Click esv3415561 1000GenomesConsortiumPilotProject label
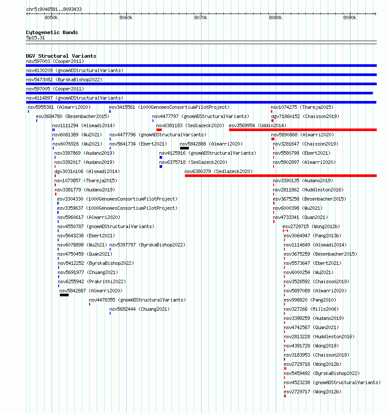This screenshot has height=413, width=389. pyautogui.click(x=169, y=107)
